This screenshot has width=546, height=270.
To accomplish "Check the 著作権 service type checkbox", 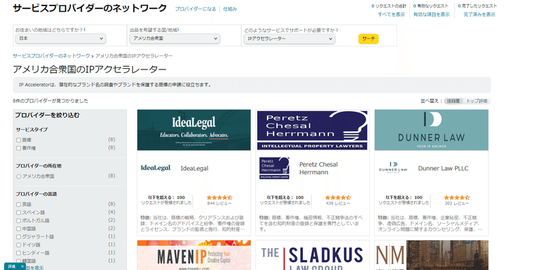I will click(18, 148).
